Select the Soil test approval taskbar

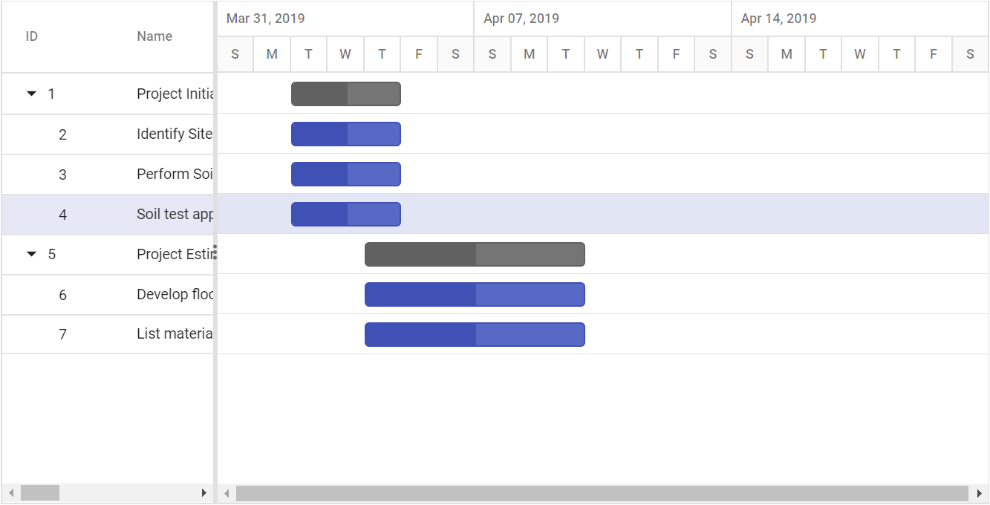point(346,214)
